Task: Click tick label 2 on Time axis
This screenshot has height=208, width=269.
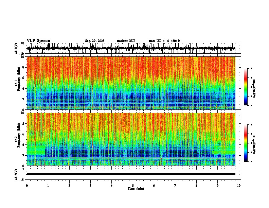Action: point(69,186)
